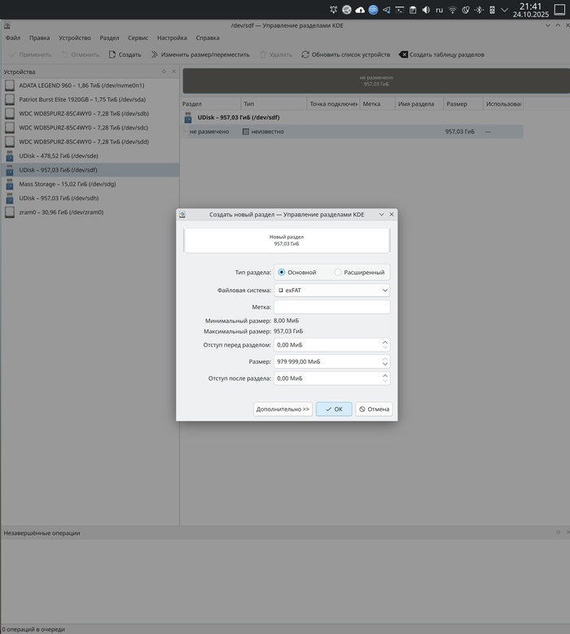Confirm with the OK button

tap(334, 409)
